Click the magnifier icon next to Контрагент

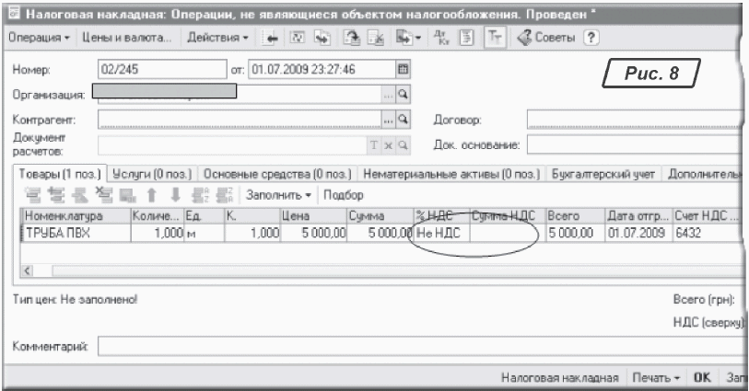[403, 119]
